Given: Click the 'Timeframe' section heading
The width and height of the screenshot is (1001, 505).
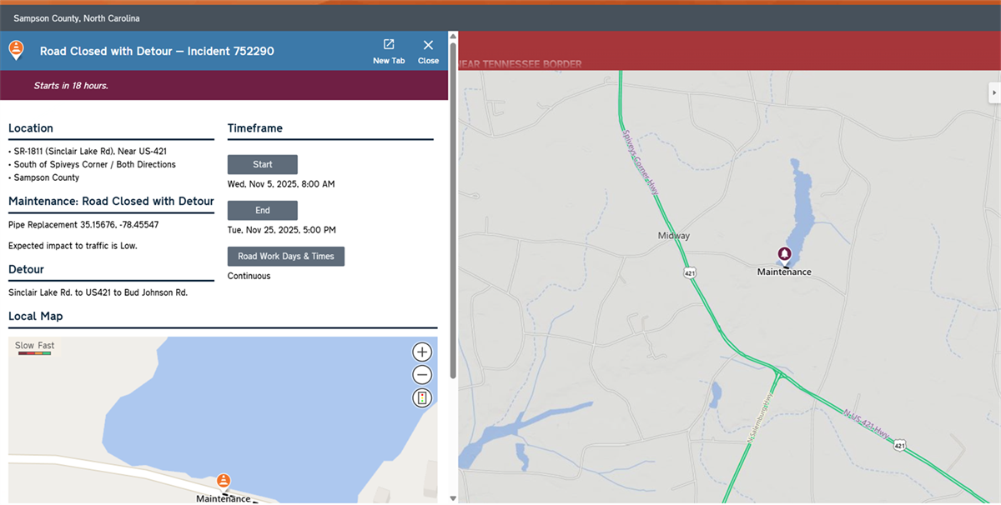Looking at the screenshot, I should (255, 128).
